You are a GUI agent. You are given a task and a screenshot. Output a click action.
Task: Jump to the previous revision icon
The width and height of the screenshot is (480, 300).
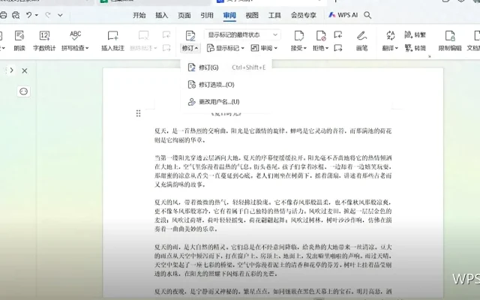pos(338,34)
